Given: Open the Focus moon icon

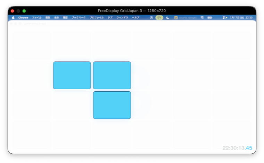Looking at the screenshot, I should pos(167,18).
